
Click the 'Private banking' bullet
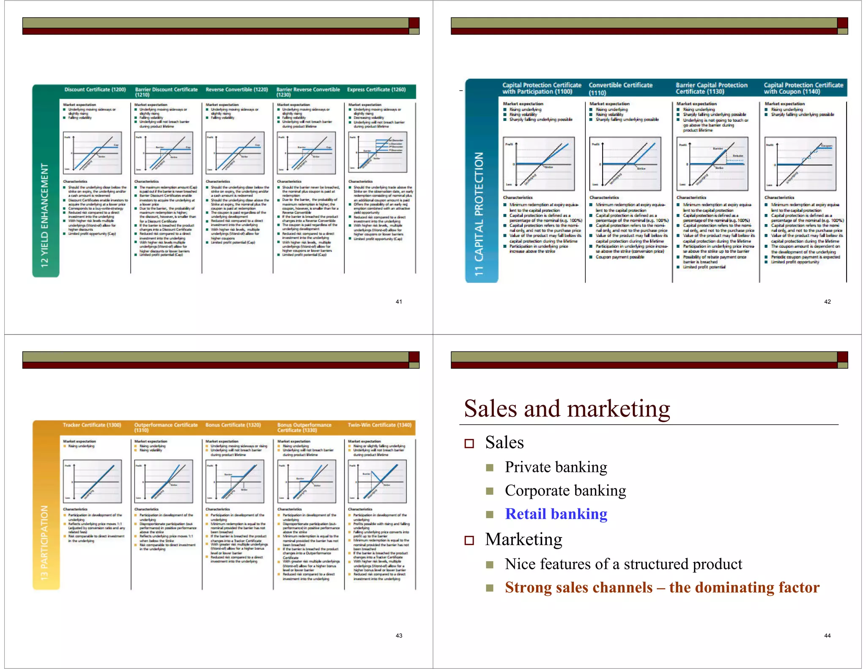pyautogui.click(x=556, y=467)
